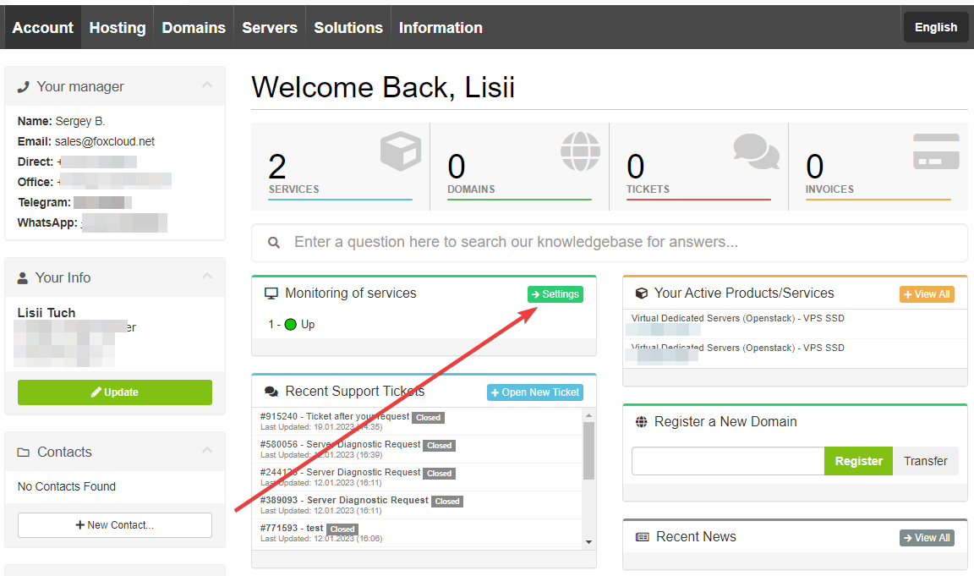Viewport: 974px width, 576px height.
Task: Open ticket #915240 Ticket after your request
Action: pyautogui.click(x=336, y=416)
